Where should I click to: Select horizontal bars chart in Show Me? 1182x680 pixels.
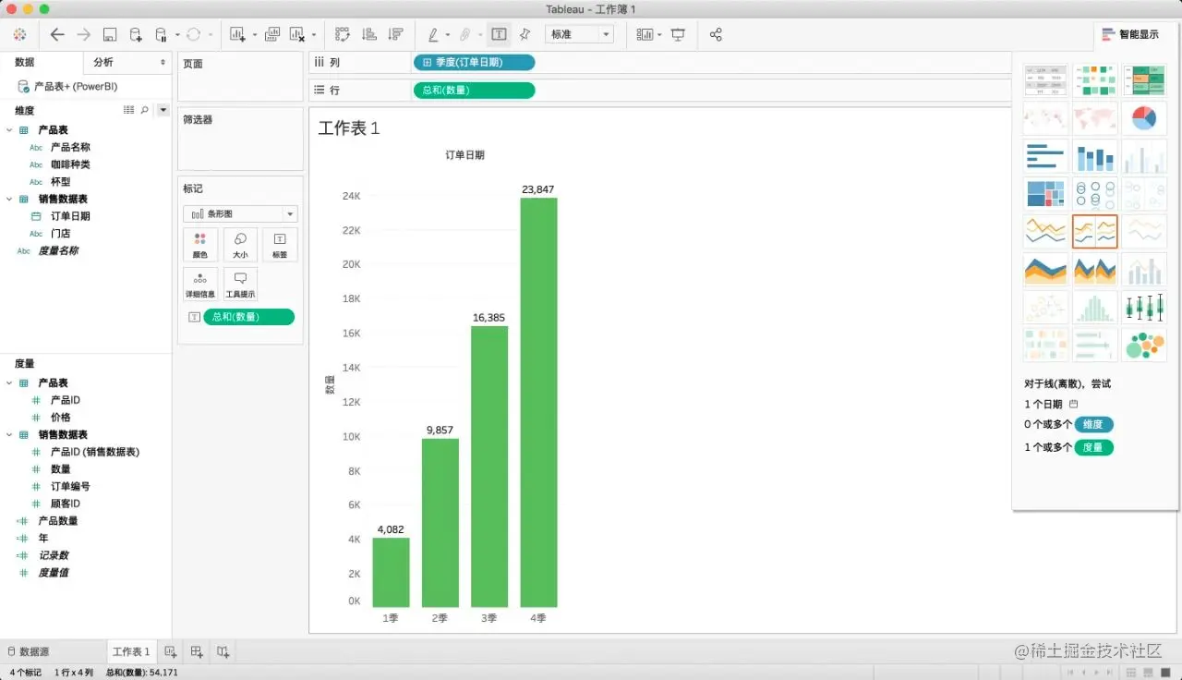click(x=1045, y=156)
